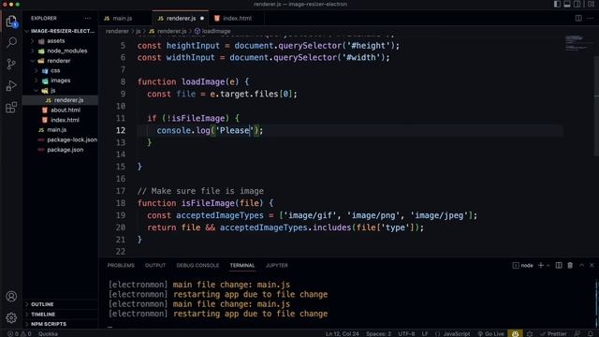Viewport: 599px width, 337px height.
Task: Open package.json from the file tree
Action: 60,150
